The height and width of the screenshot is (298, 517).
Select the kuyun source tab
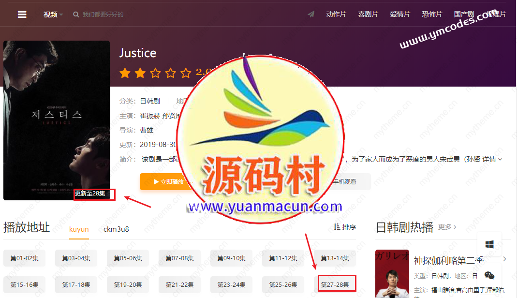79,229
